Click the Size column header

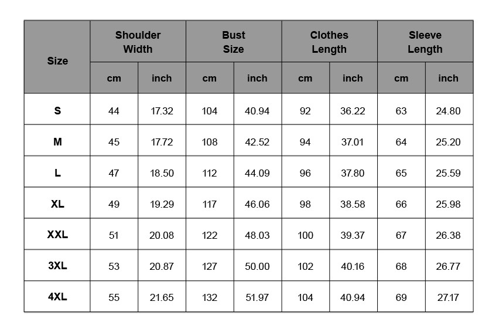[x=57, y=57]
